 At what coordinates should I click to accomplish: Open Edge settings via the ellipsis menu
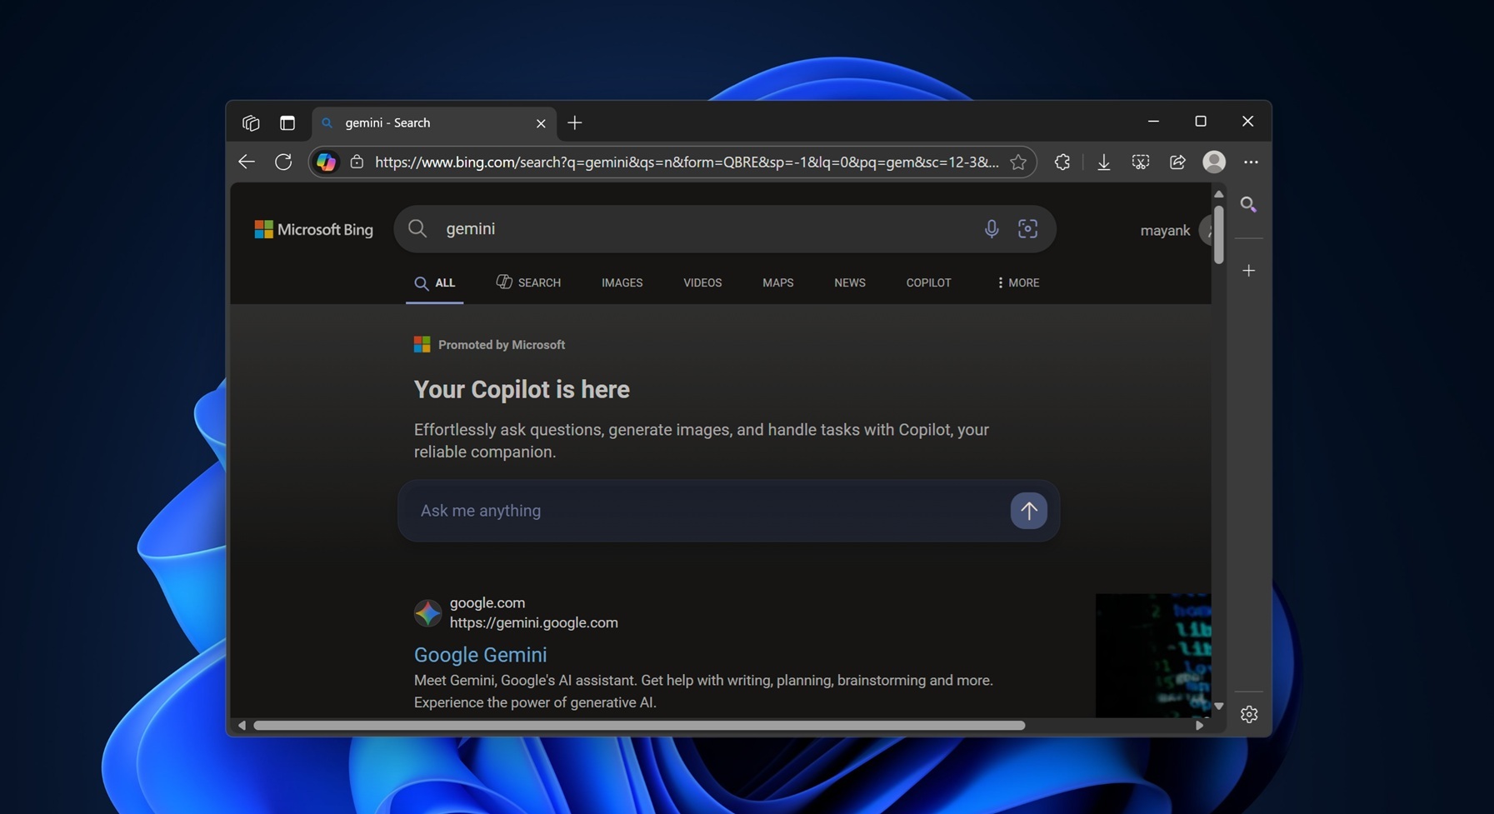tap(1252, 162)
